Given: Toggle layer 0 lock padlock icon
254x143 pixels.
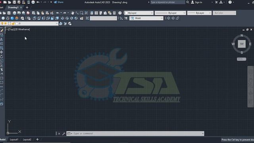Looking at the screenshot, I should point(13,24).
